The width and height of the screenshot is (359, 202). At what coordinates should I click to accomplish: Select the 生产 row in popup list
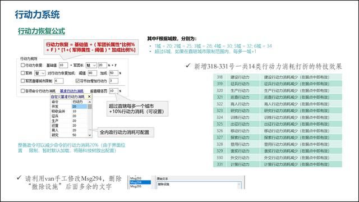point(69,121)
